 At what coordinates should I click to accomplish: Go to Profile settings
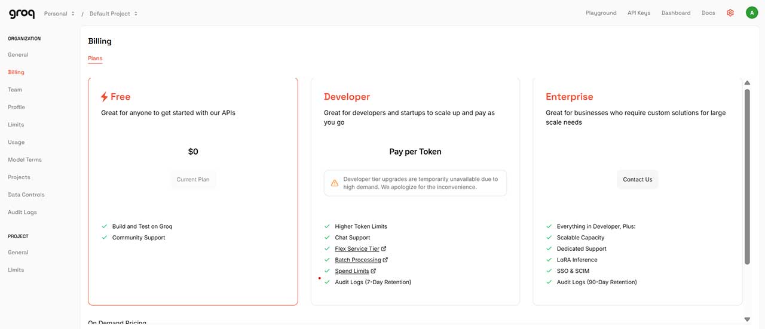[x=16, y=107]
